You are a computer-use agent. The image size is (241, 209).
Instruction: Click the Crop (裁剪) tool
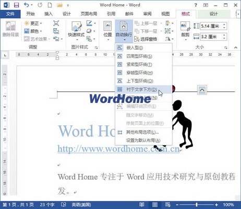185,31
